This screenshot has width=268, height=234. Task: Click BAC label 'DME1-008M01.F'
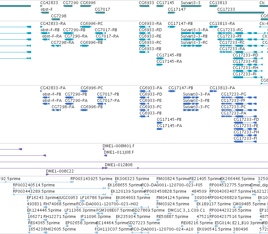tap(118, 146)
